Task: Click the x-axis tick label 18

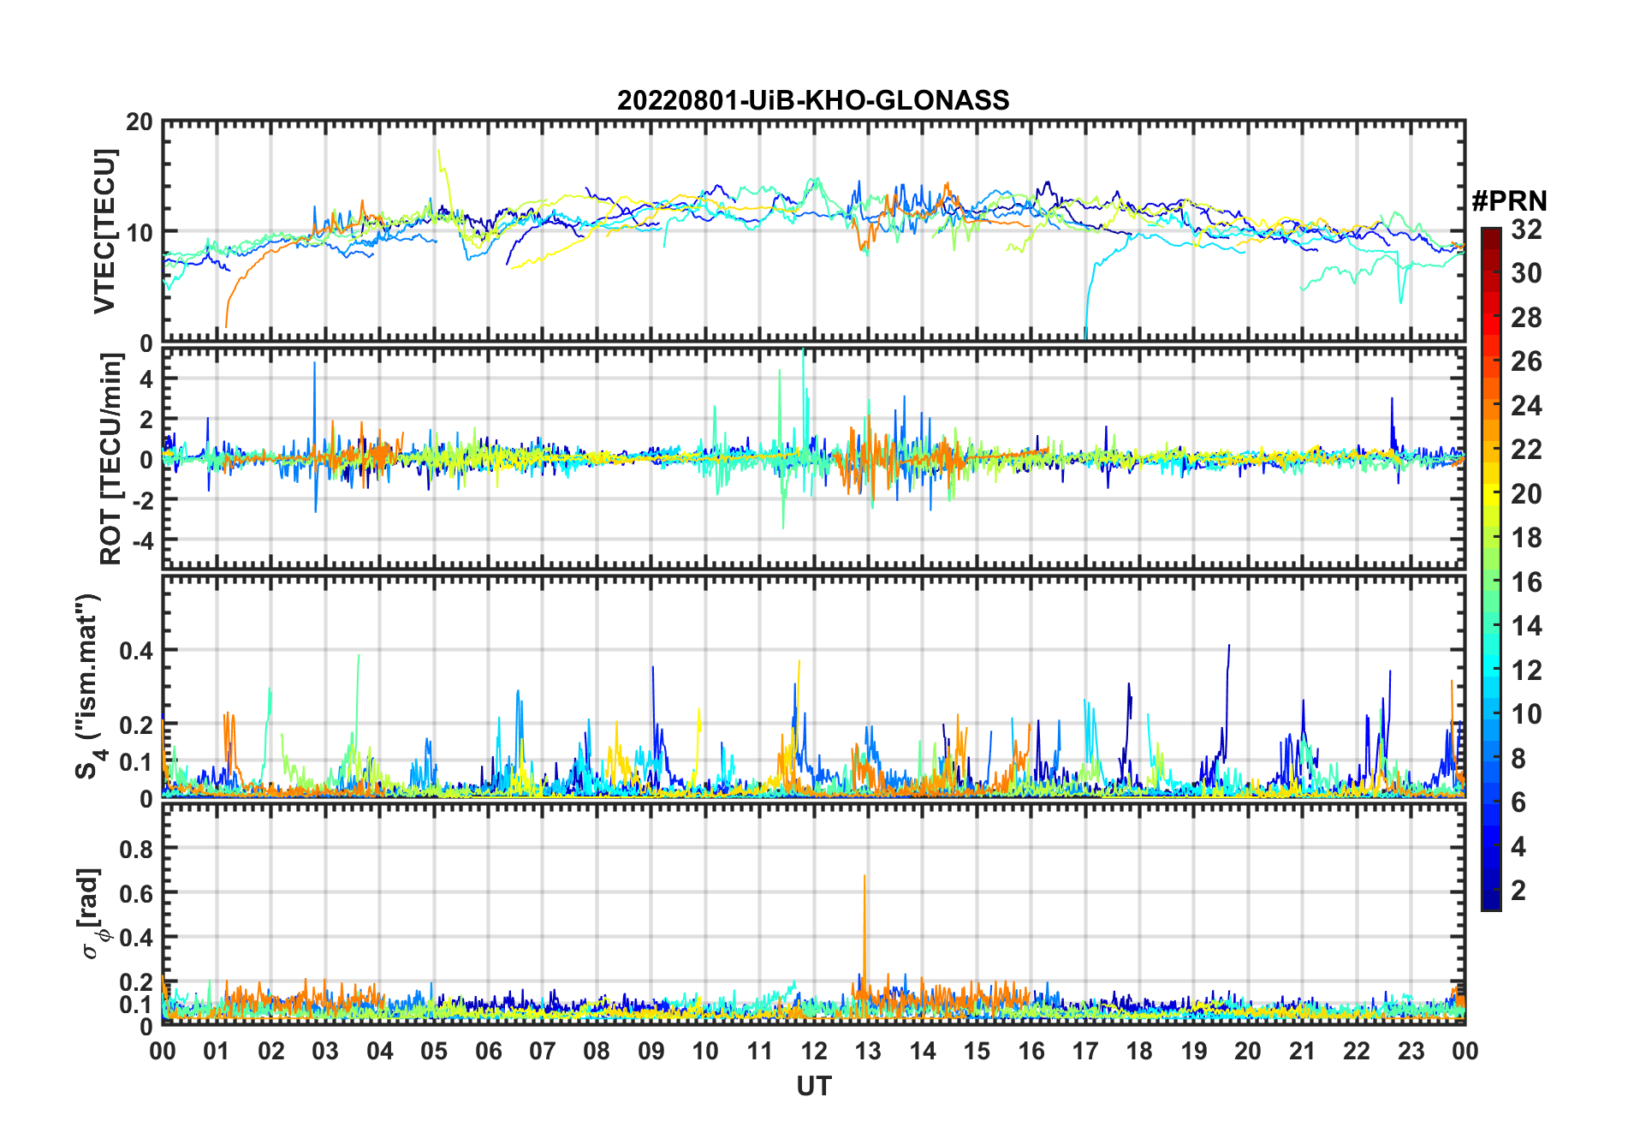Action: [1139, 1051]
